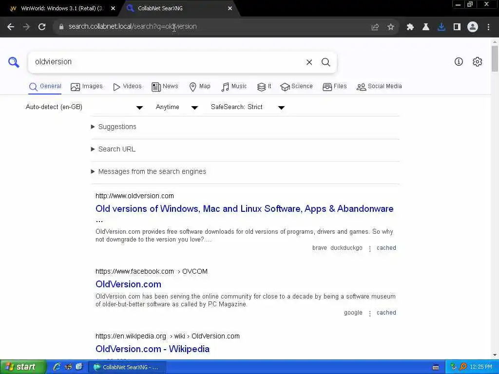Click the SearXNG magnifier logo

14,62
